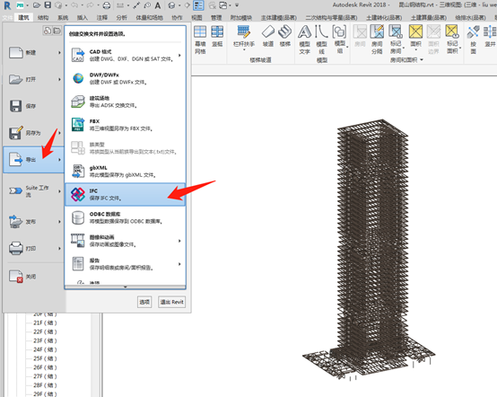Open the Structure ribbon tab

pyautogui.click(x=43, y=17)
